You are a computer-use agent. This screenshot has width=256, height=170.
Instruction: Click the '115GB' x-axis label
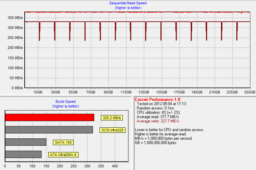(x=126, y=92)
